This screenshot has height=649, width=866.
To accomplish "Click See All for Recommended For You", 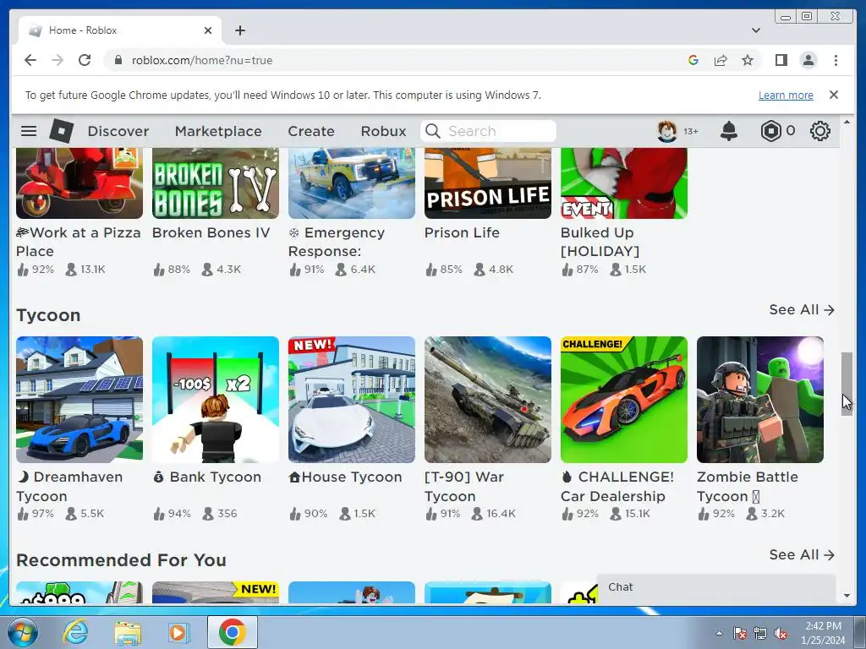I will coord(802,554).
